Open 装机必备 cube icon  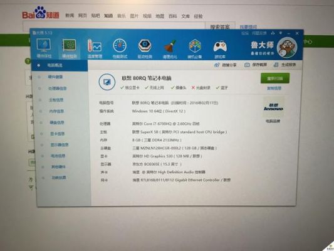194,50
